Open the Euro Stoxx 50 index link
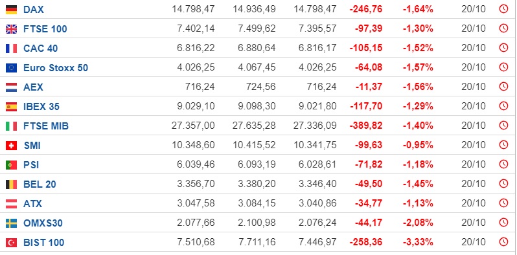Image resolution: width=517 pixels, height=255 pixels. pos(56,68)
